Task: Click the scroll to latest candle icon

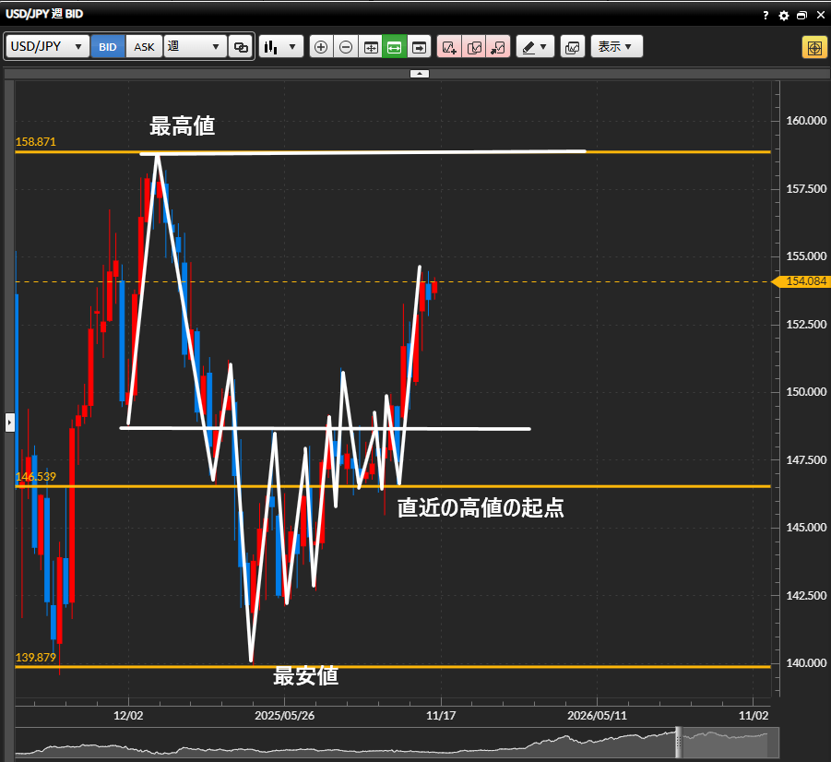Action: tap(420, 47)
